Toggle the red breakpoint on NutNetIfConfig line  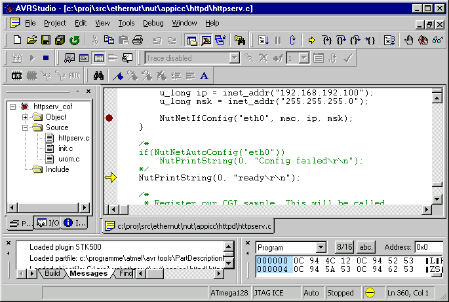[x=109, y=118]
